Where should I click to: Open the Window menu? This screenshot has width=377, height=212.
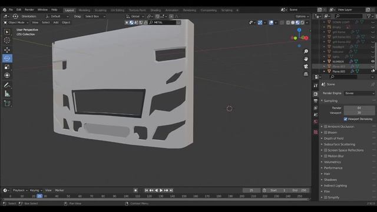(42, 10)
